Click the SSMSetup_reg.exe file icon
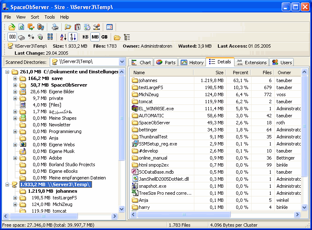Image resolution: width=312 pixels, height=230 pixels. click(135, 143)
